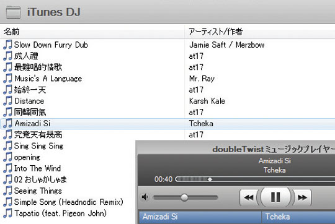Click the 00:40 elapsed time display
The width and height of the screenshot is (335, 224).
[x=163, y=179]
